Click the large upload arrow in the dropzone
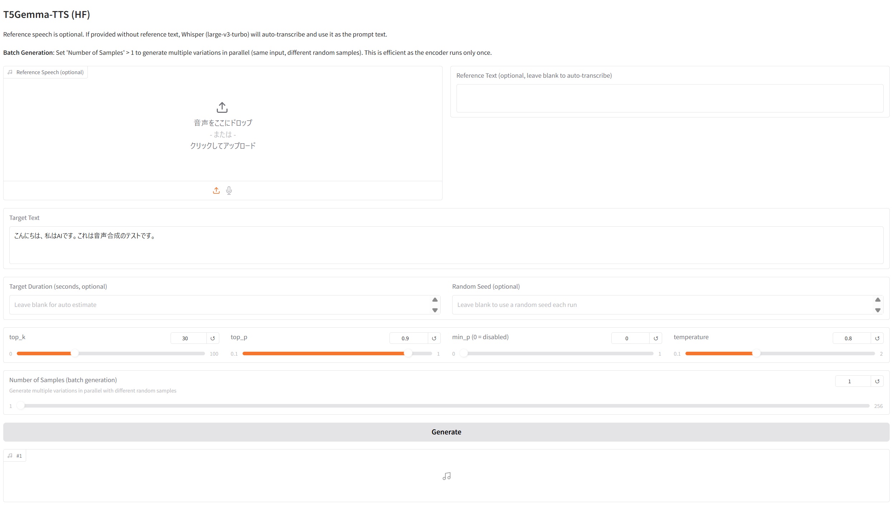Viewport: 894px width, 510px height. pos(222,107)
